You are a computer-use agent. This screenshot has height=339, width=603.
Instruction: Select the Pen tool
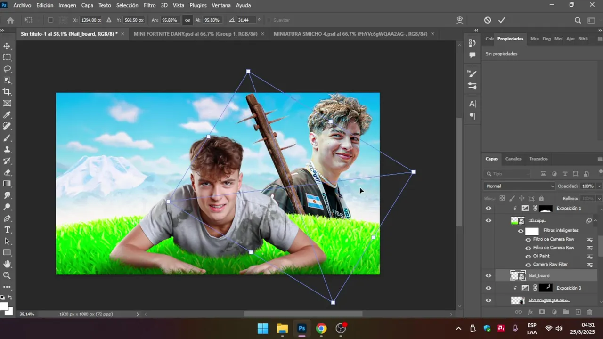7,218
